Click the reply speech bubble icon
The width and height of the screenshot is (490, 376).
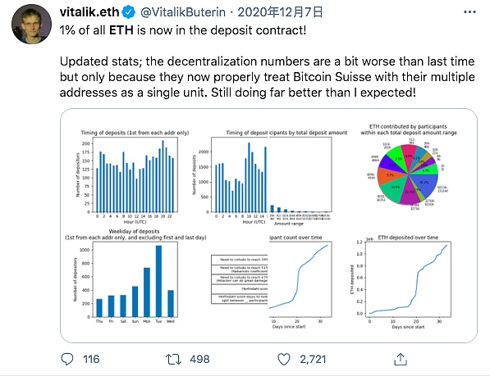[66, 359]
